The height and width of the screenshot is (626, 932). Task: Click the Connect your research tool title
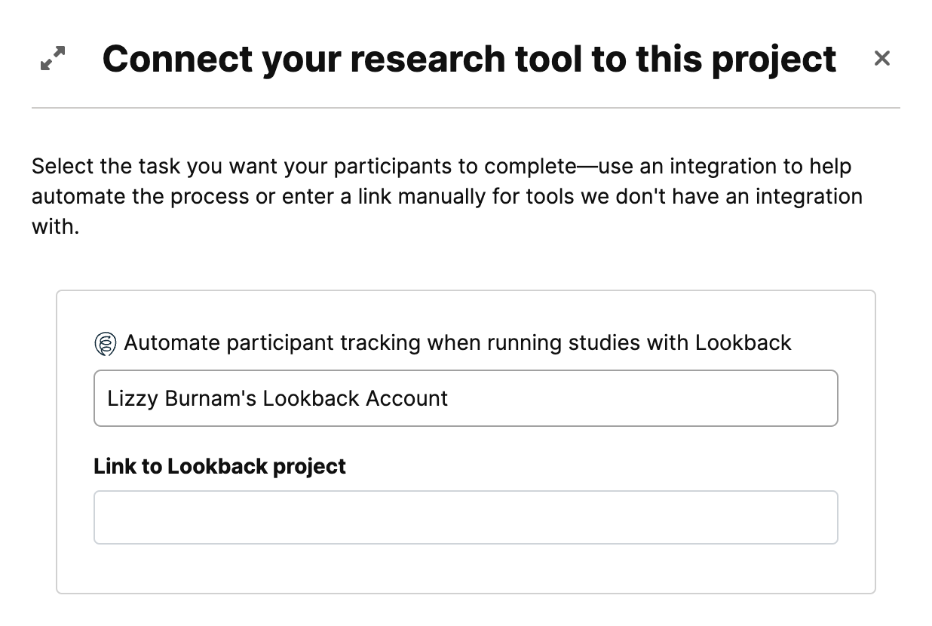click(x=471, y=59)
